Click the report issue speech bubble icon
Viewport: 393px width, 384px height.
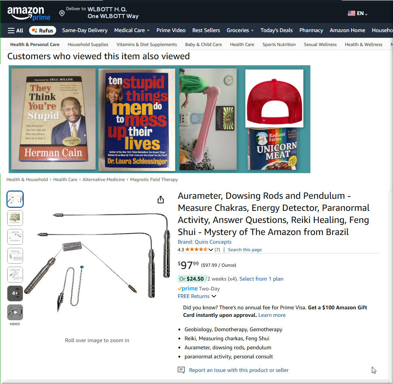[x=181, y=370]
